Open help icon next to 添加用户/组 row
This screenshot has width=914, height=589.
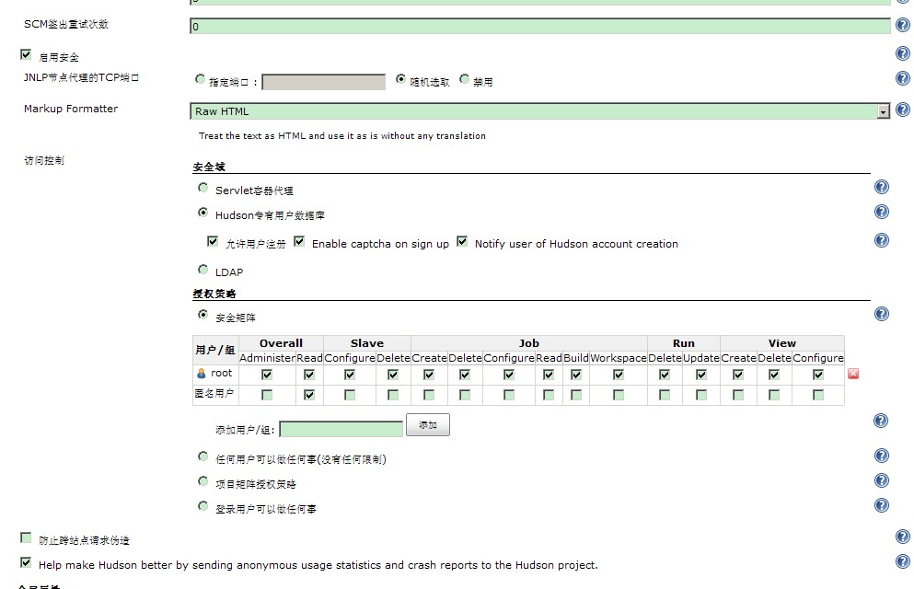(882, 421)
